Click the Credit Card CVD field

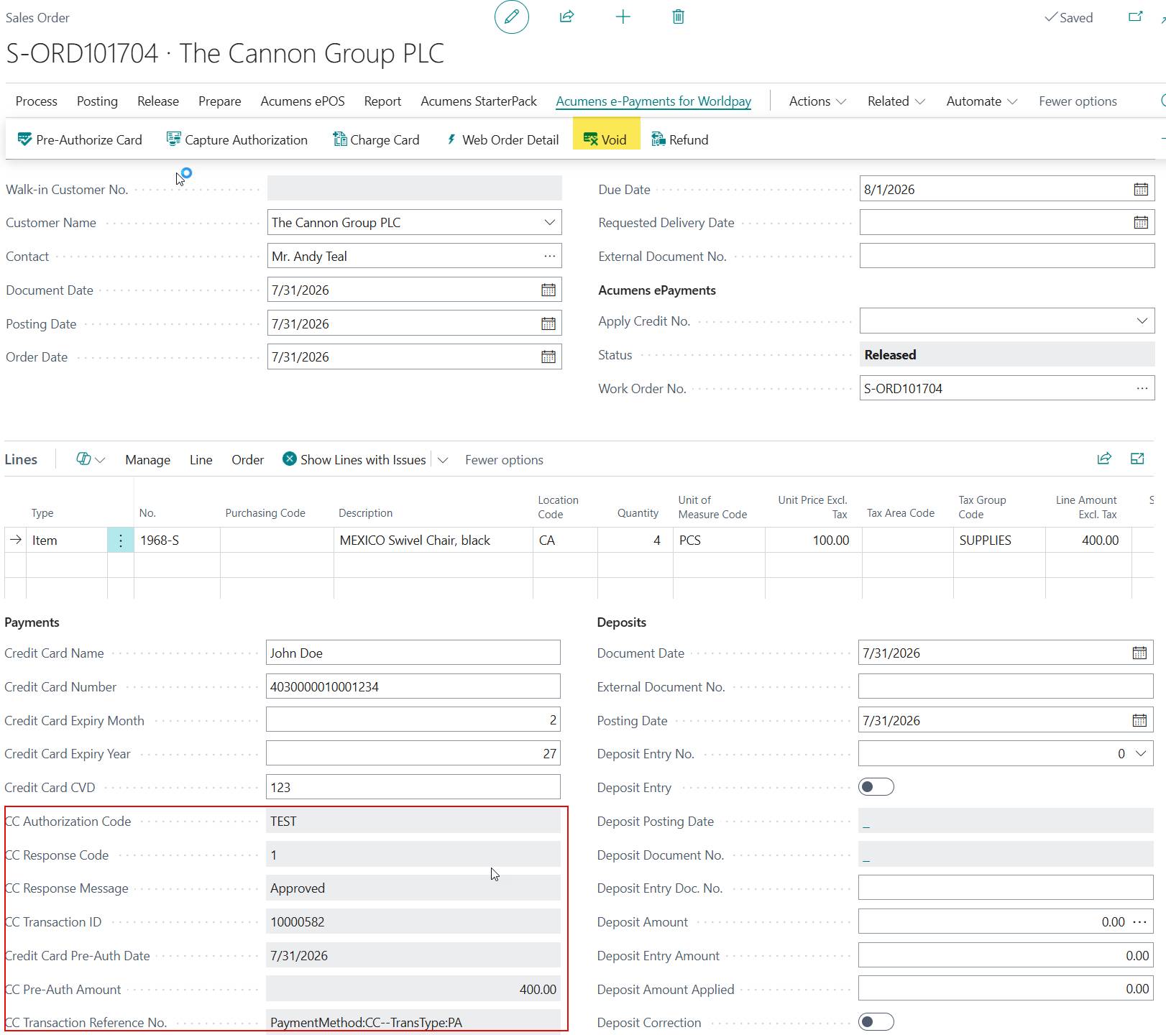click(x=413, y=787)
